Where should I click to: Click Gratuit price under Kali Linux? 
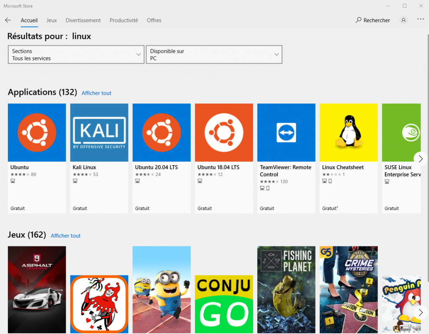point(80,208)
